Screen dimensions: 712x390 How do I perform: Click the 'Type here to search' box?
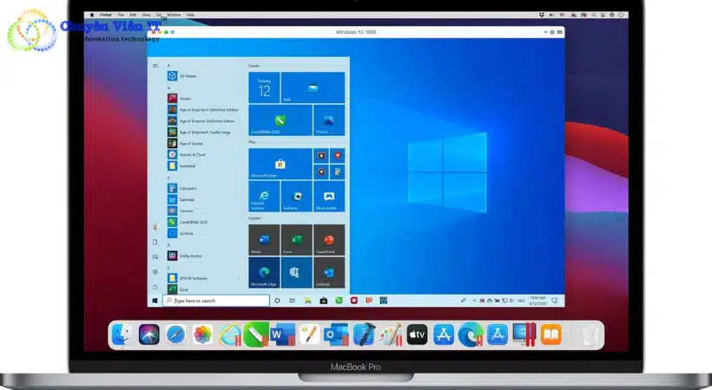tap(216, 301)
